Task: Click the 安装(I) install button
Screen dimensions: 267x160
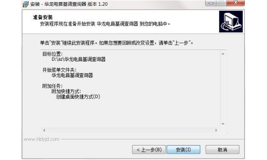Action: click(x=184, y=150)
